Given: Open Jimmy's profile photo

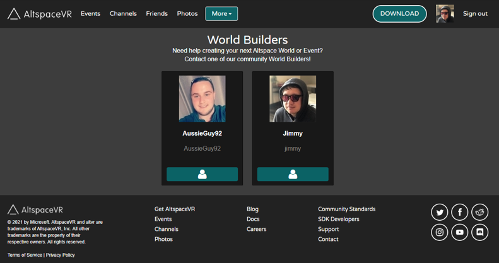Looking at the screenshot, I should coord(293,98).
